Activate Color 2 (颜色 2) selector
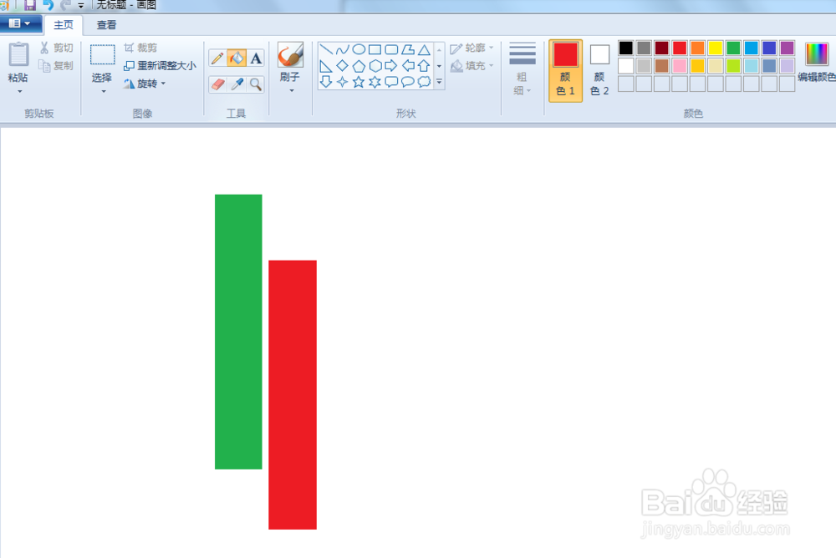Screen dimensions: 836x558 (x=599, y=70)
